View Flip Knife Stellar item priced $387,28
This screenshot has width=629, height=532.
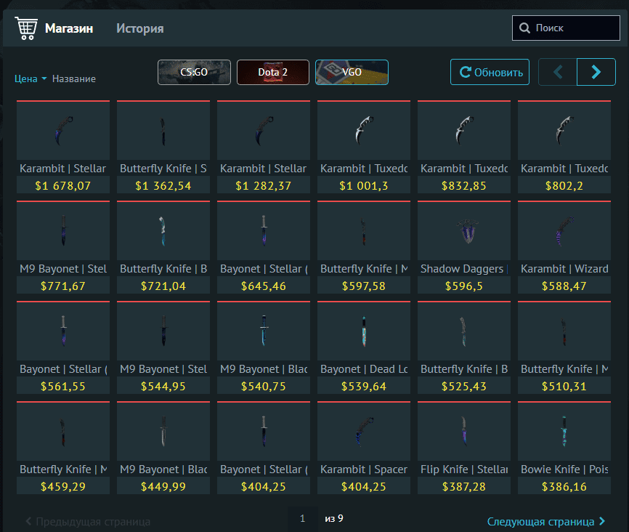[464, 448]
